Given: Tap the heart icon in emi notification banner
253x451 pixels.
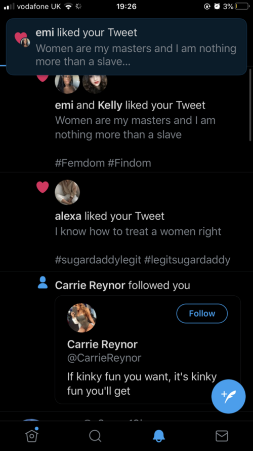Looking at the screenshot, I should [x=21, y=38].
